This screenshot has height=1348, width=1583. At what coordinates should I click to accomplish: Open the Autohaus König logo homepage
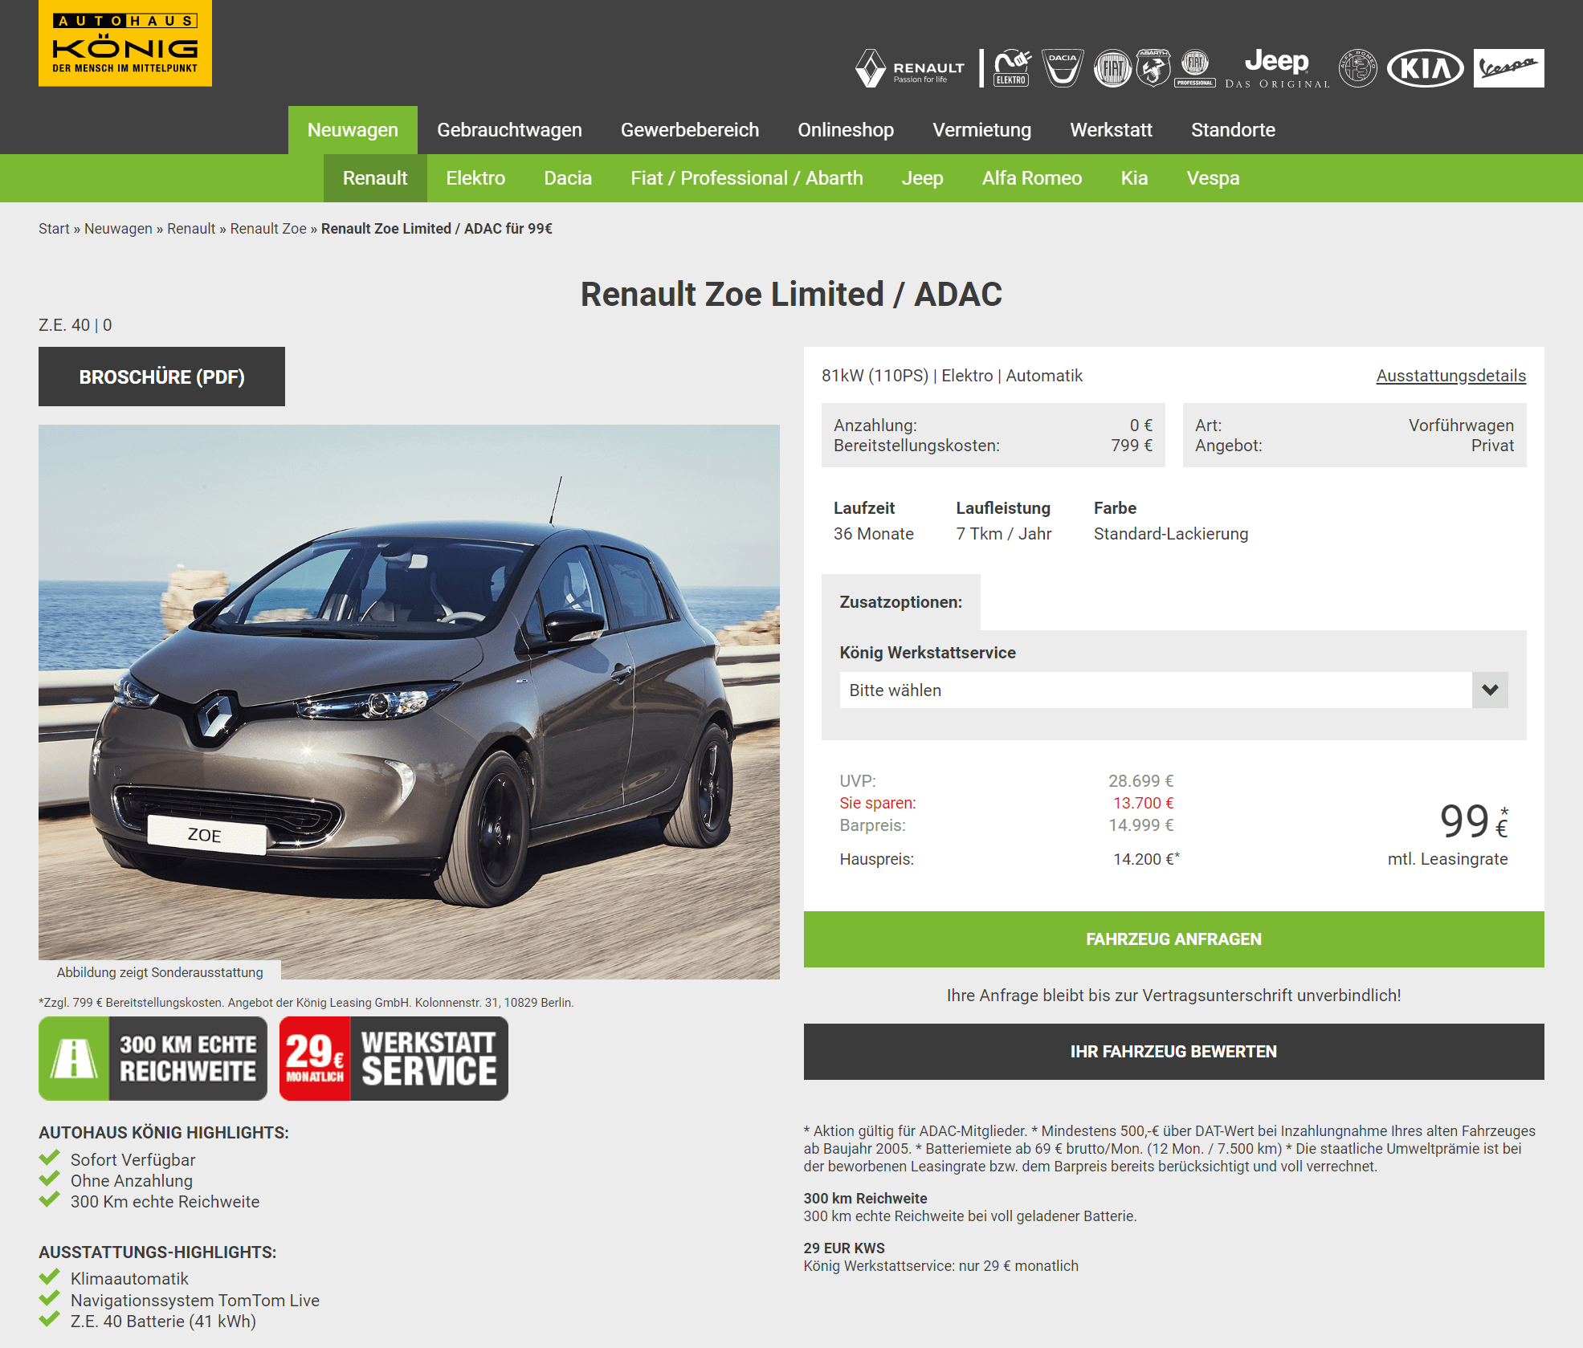tap(125, 43)
